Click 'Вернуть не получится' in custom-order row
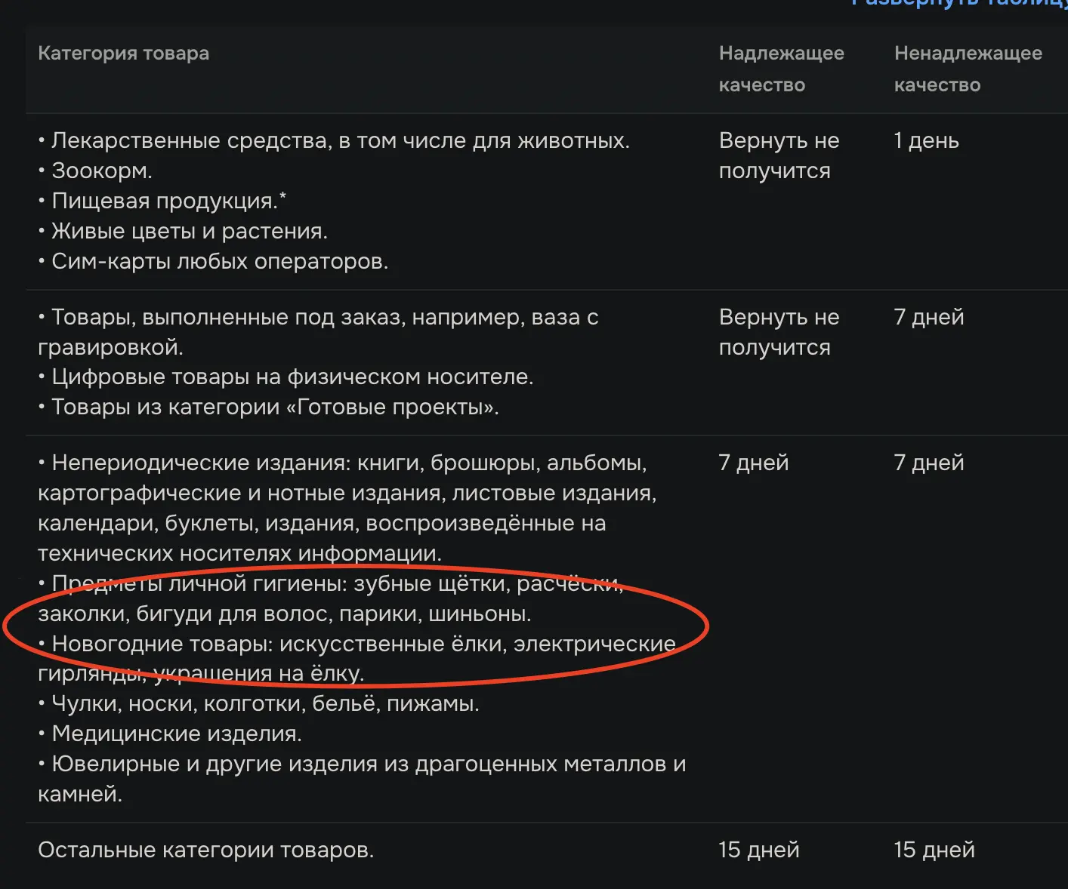 coord(779,333)
